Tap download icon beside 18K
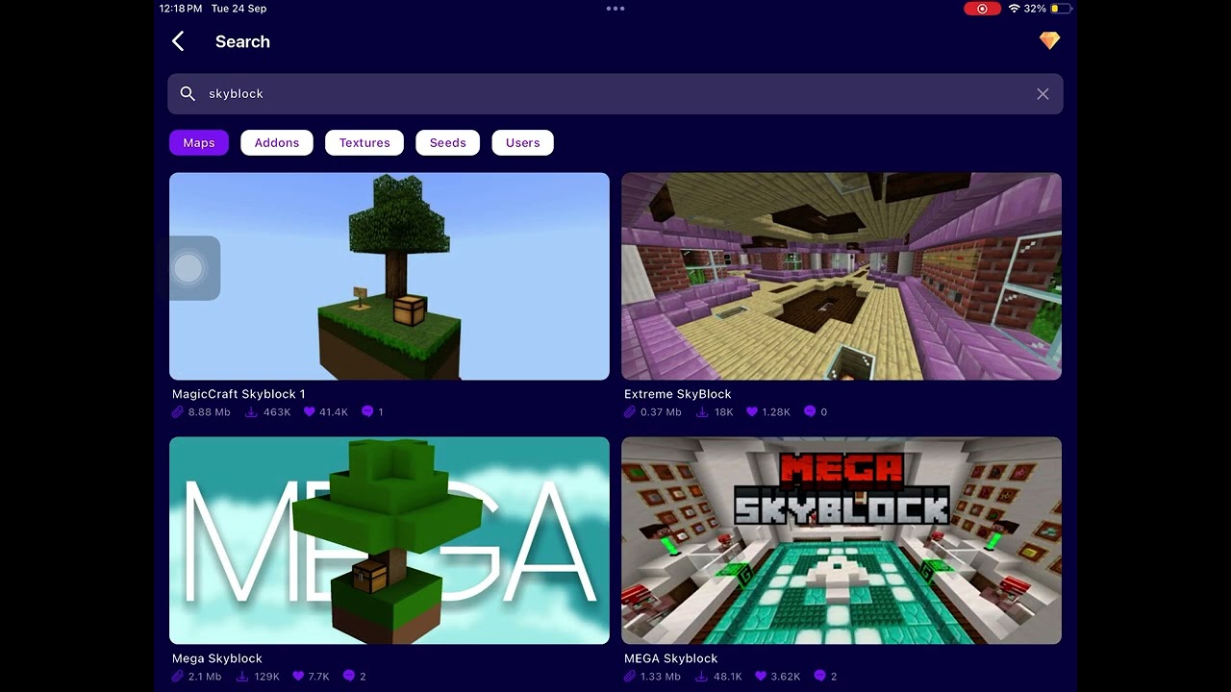Image resolution: width=1231 pixels, height=692 pixels. tap(702, 411)
